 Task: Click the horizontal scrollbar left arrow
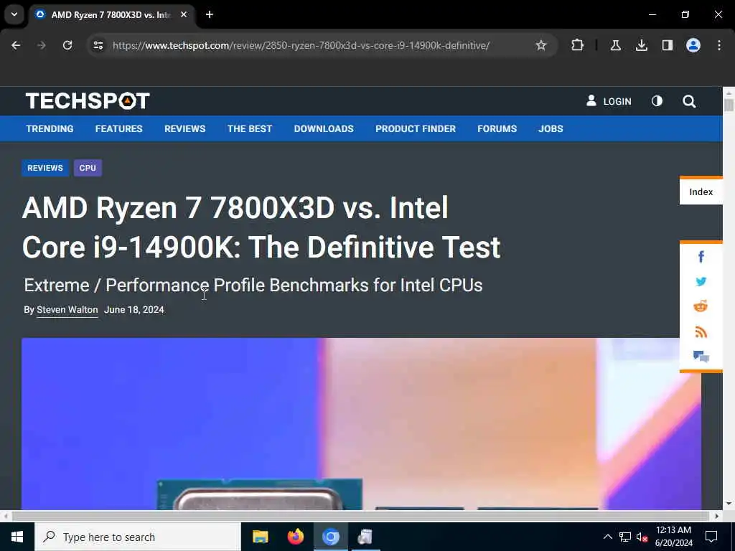coord(5,516)
